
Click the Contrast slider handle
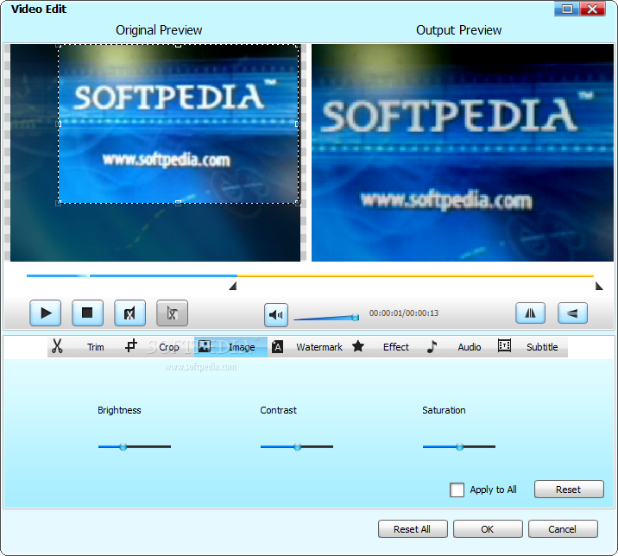coord(298,446)
